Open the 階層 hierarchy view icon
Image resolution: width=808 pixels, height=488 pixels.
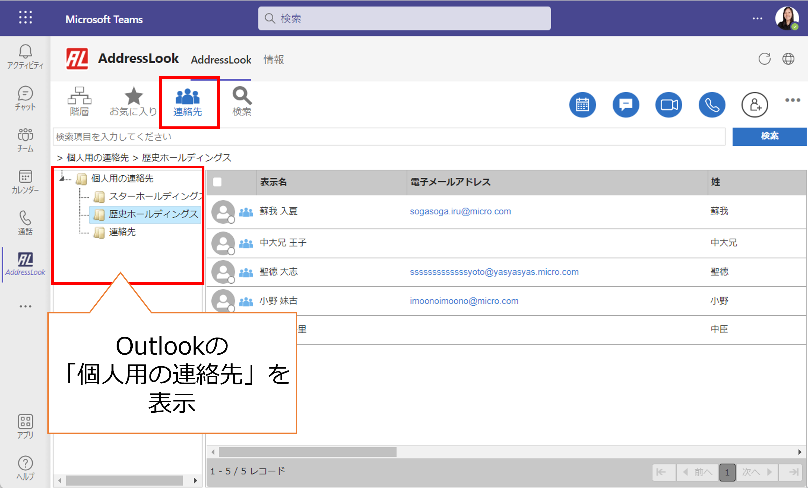point(79,101)
